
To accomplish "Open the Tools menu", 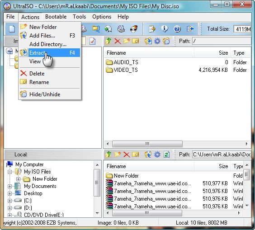I will pyautogui.click(x=80, y=17).
